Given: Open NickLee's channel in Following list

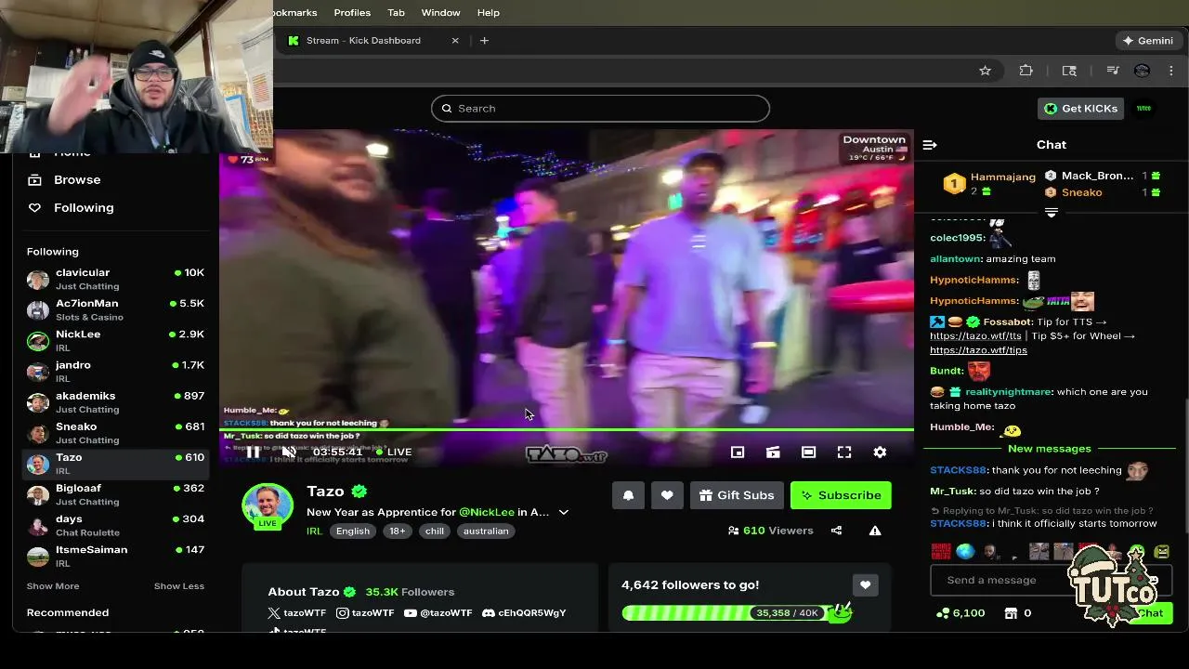Looking at the screenshot, I should coord(115,340).
